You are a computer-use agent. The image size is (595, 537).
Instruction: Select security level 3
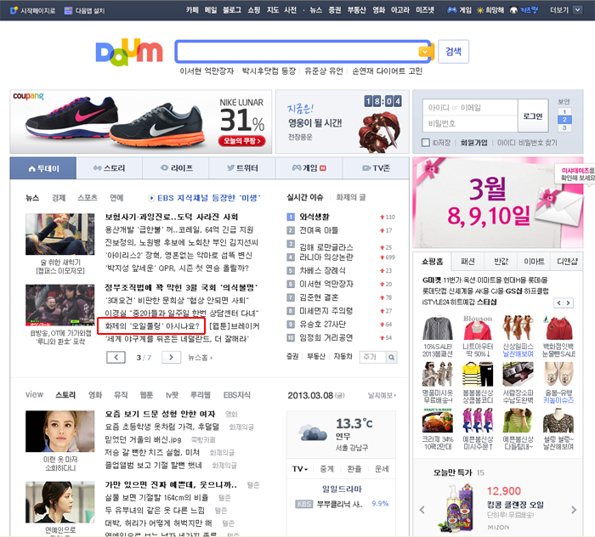point(564,127)
